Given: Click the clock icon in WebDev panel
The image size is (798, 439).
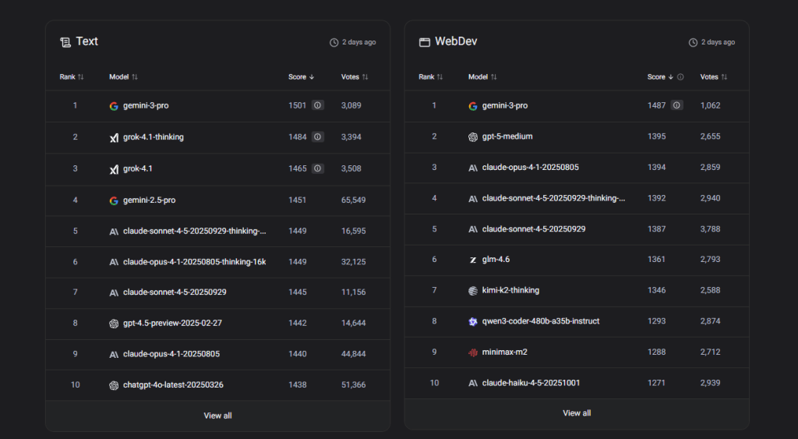Looking at the screenshot, I should pyautogui.click(x=693, y=42).
